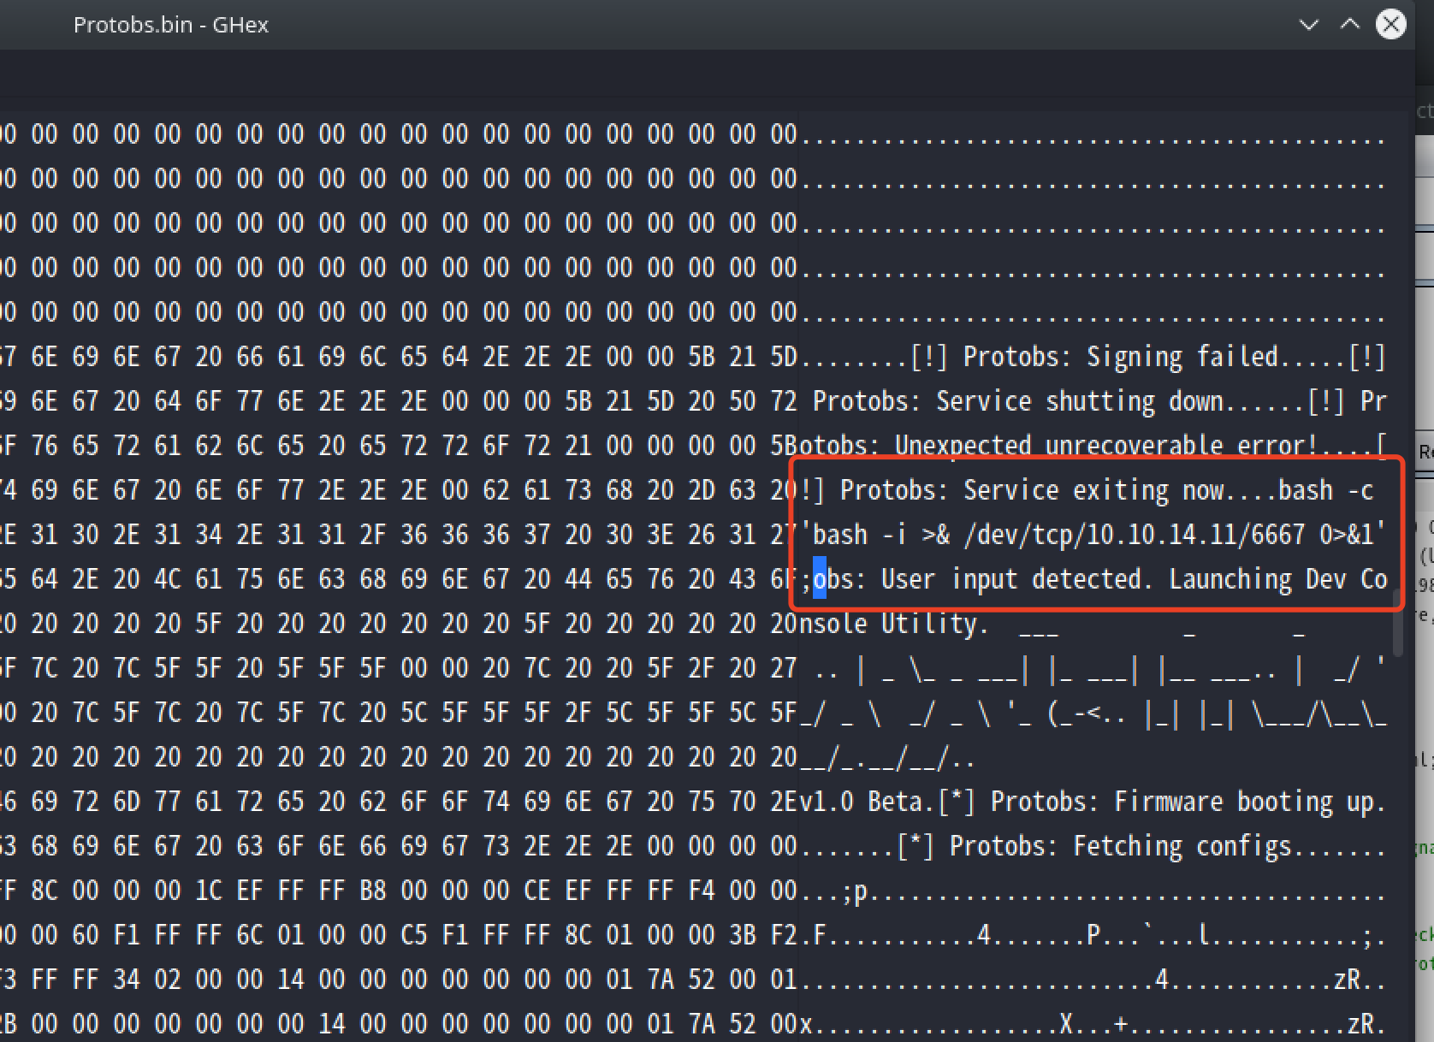Click hex byte CE in the 'FF 8C 00' row

[x=536, y=891]
